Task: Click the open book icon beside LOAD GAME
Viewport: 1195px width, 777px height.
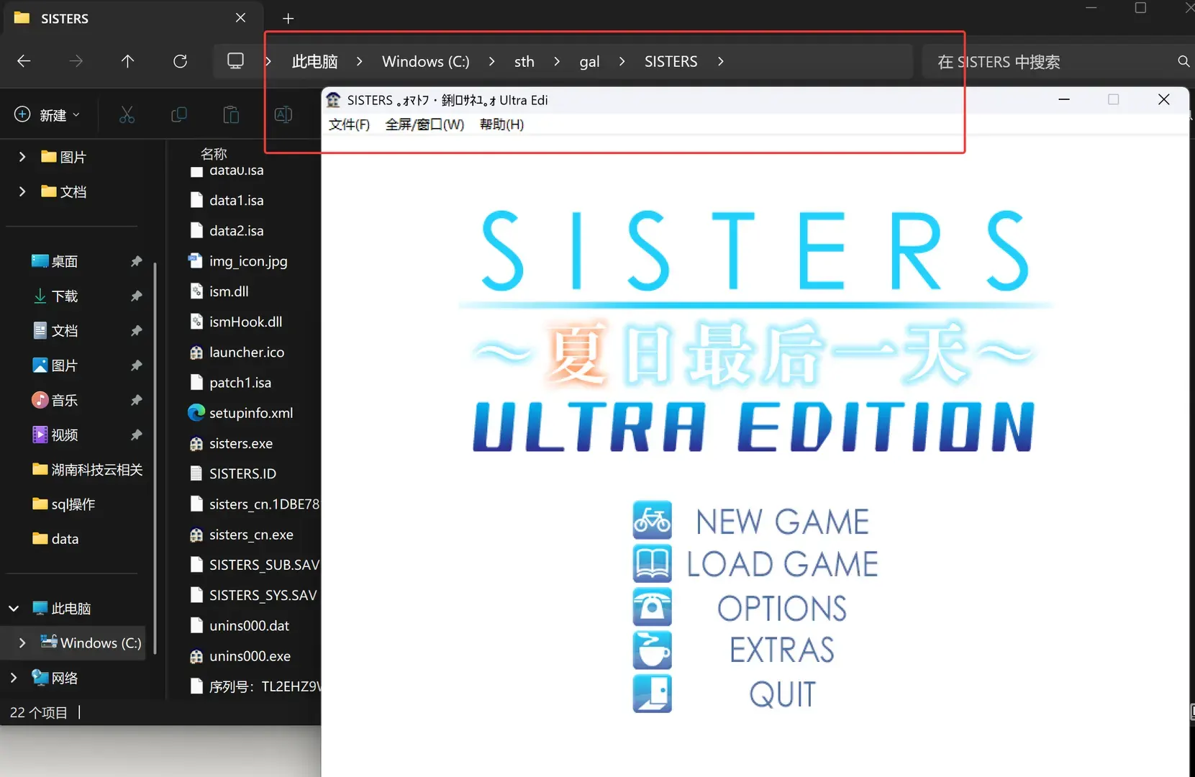Action: point(652,563)
